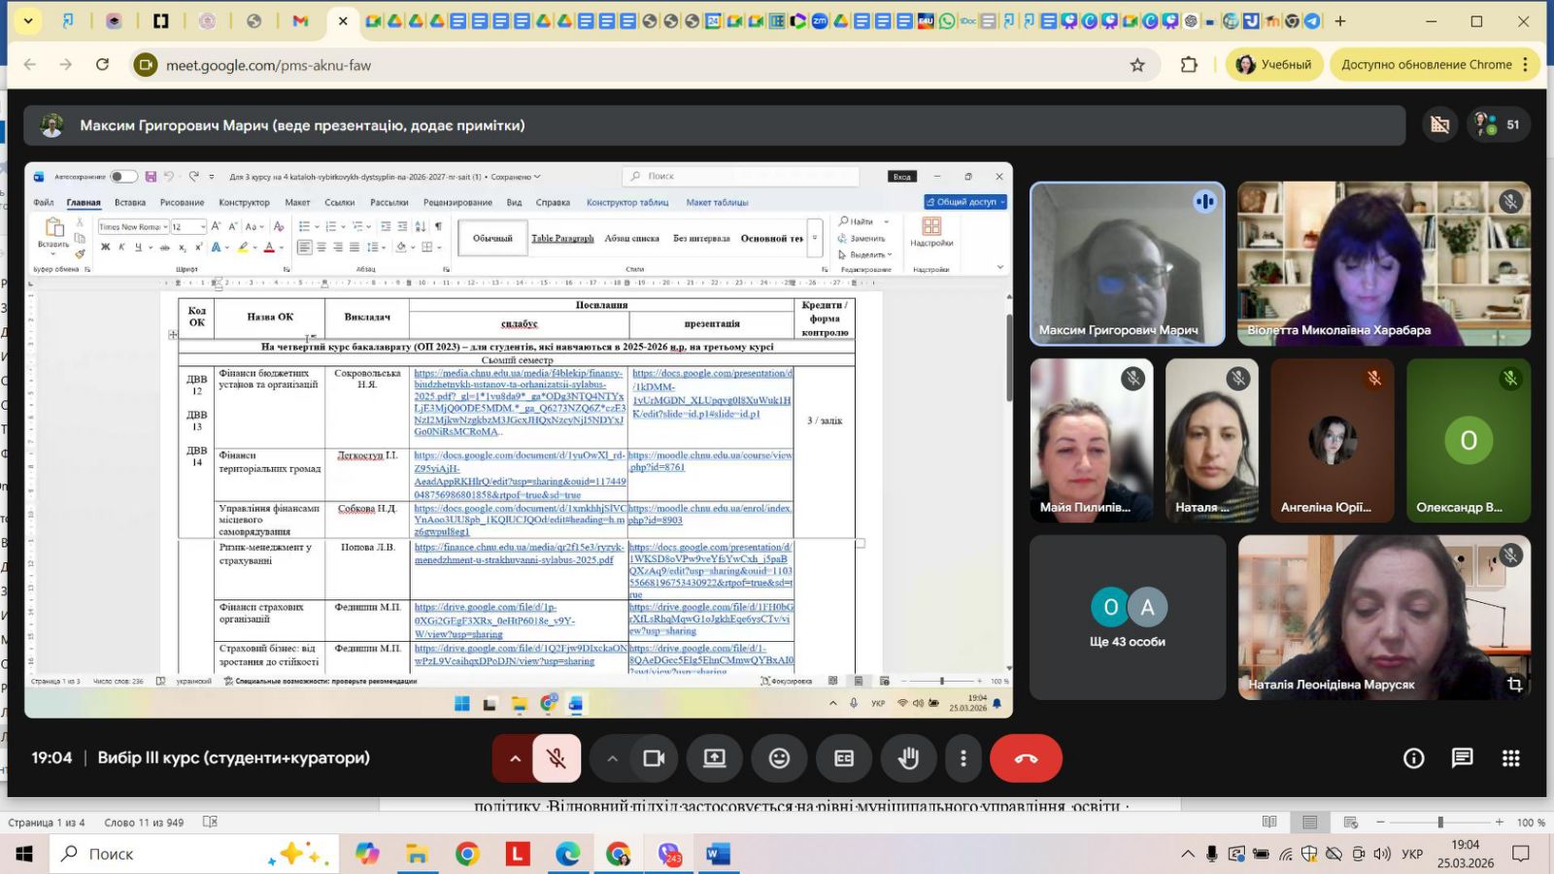Show meeting details info icon
This screenshot has height=874, width=1554.
pos(1414,758)
